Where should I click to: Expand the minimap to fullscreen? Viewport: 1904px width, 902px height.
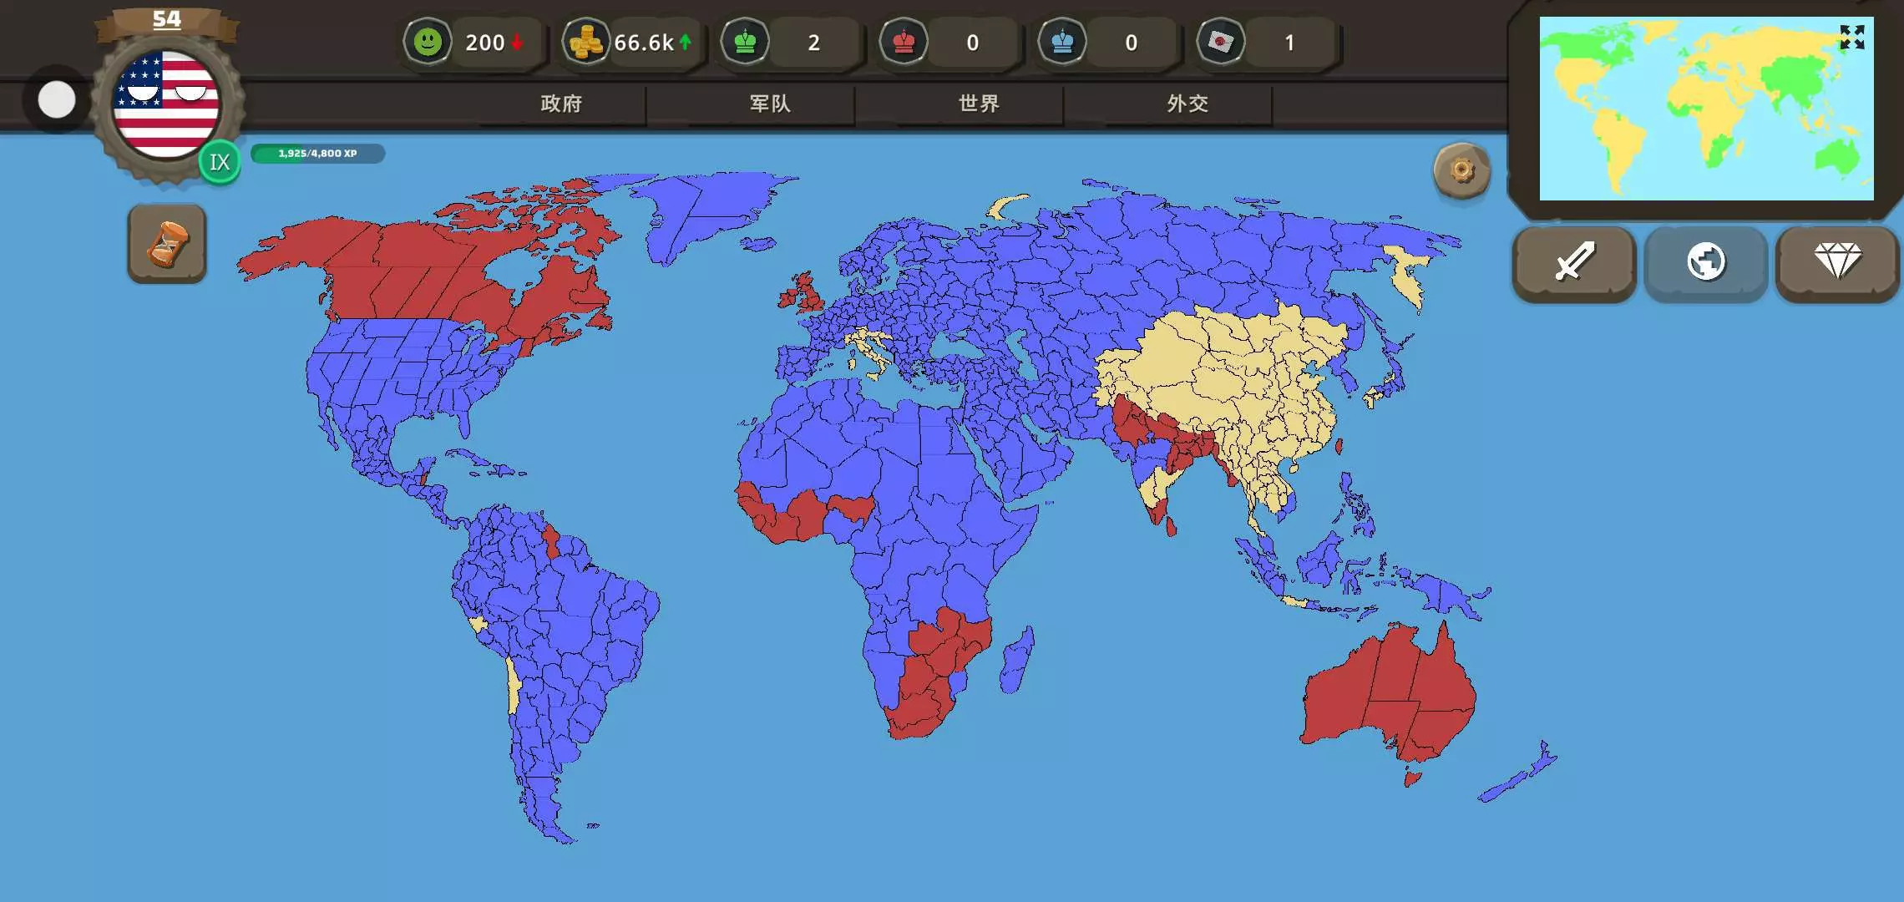click(1851, 37)
